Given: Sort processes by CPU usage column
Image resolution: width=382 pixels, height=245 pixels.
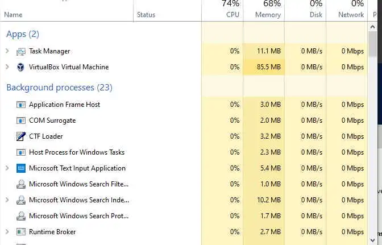Looking at the screenshot, I should [x=232, y=15].
